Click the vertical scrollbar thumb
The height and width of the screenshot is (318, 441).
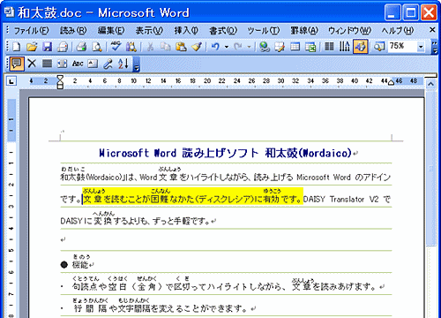point(430,168)
